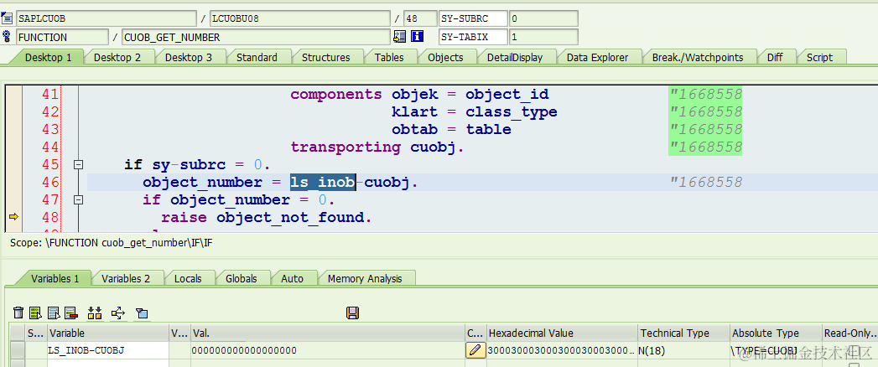Switch to Desktop 2 tab
878x367 pixels.
point(117,57)
